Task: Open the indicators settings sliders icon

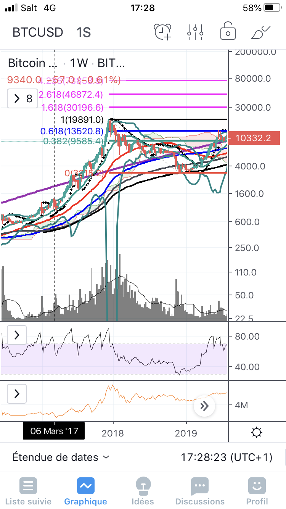Action: tap(195, 32)
